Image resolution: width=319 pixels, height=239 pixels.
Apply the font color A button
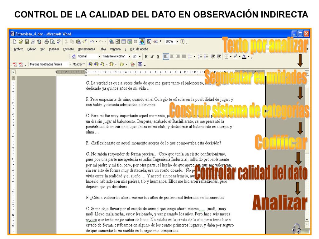tap(244, 57)
